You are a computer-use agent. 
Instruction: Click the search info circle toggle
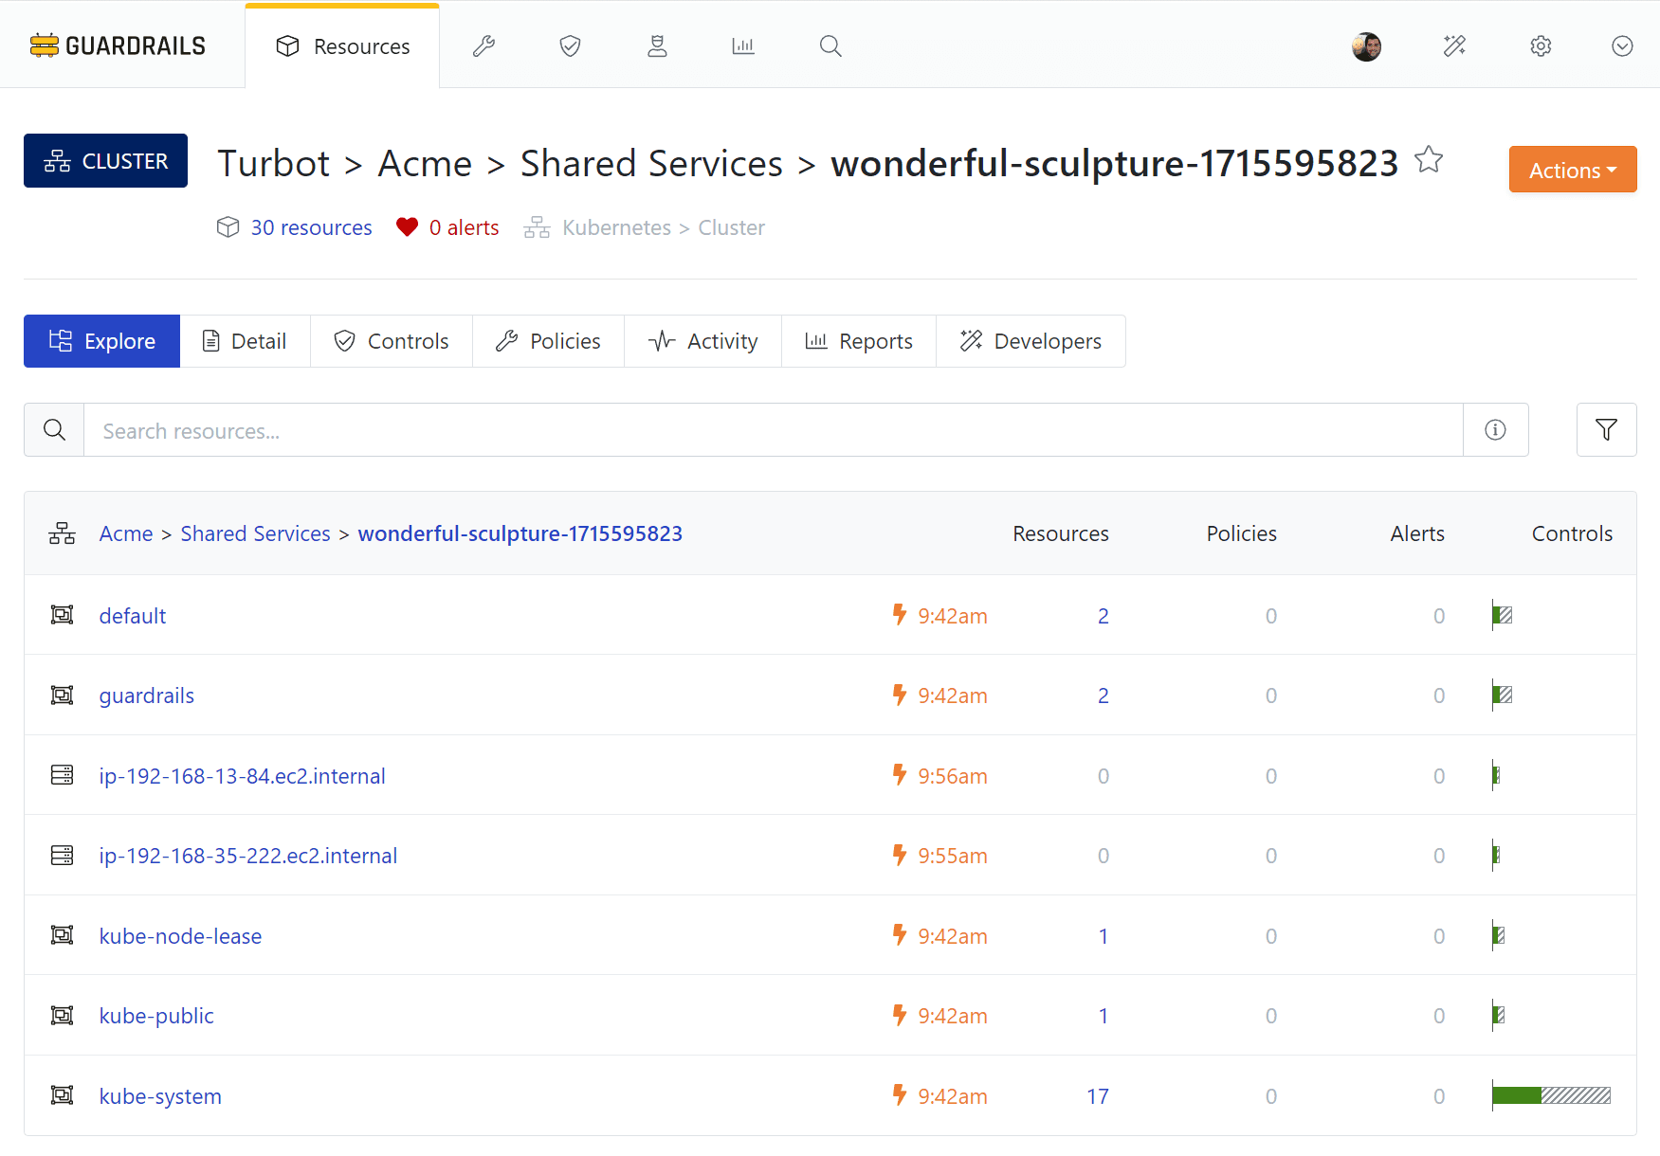pos(1495,429)
